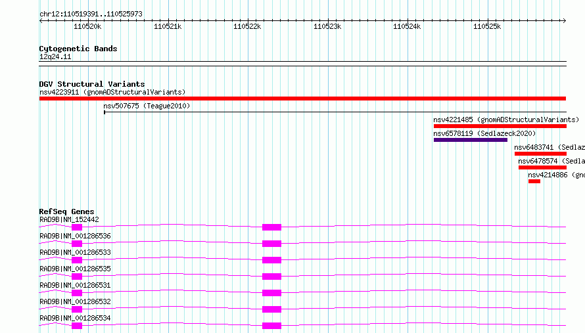Click the 110521k ruler tick label
The height and width of the screenshot is (333, 585).
pyautogui.click(x=168, y=26)
